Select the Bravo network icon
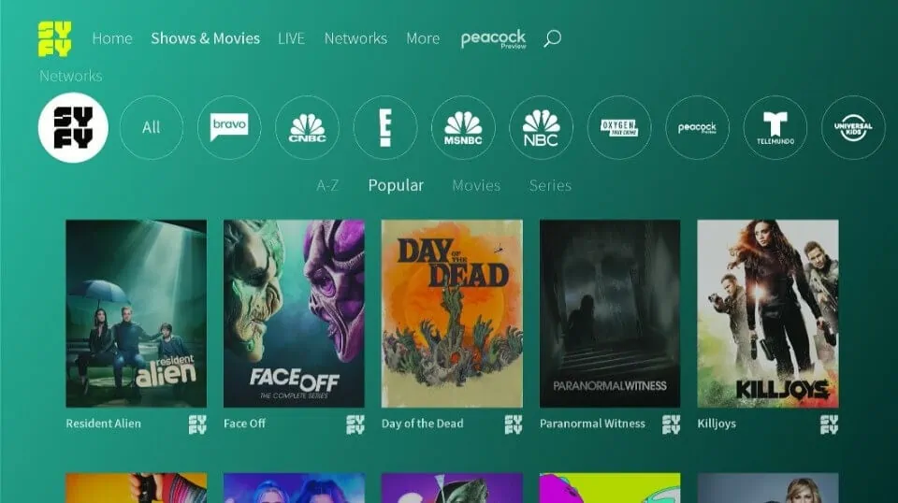898x503 pixels. (x=229, y=127)
